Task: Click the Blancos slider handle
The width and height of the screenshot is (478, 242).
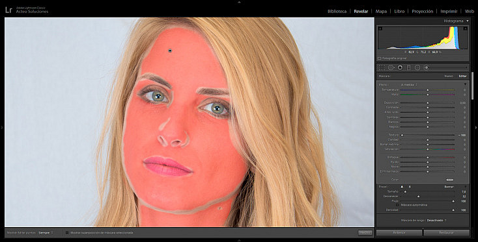Action: point(427,122)
